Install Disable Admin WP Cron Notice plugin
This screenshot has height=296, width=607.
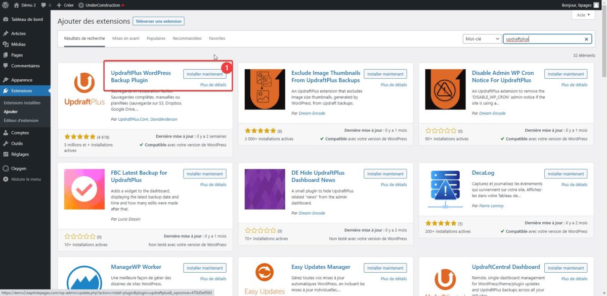click(x=566, y=74)
